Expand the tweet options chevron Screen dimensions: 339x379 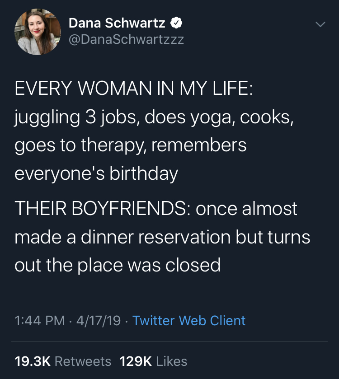pos(320,24)
